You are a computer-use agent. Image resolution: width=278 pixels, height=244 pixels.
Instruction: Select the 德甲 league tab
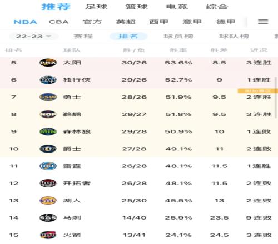[226, 22]
